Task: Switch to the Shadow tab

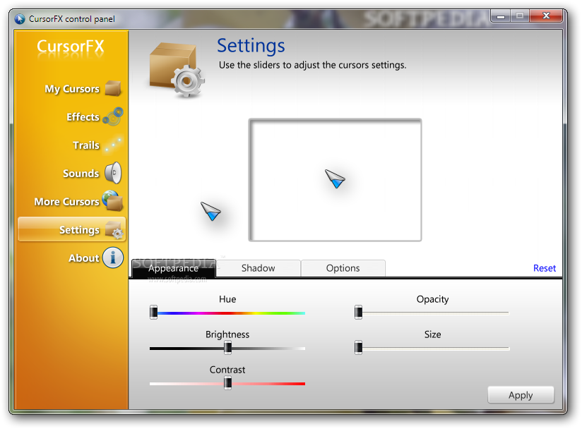Action: 259,268
